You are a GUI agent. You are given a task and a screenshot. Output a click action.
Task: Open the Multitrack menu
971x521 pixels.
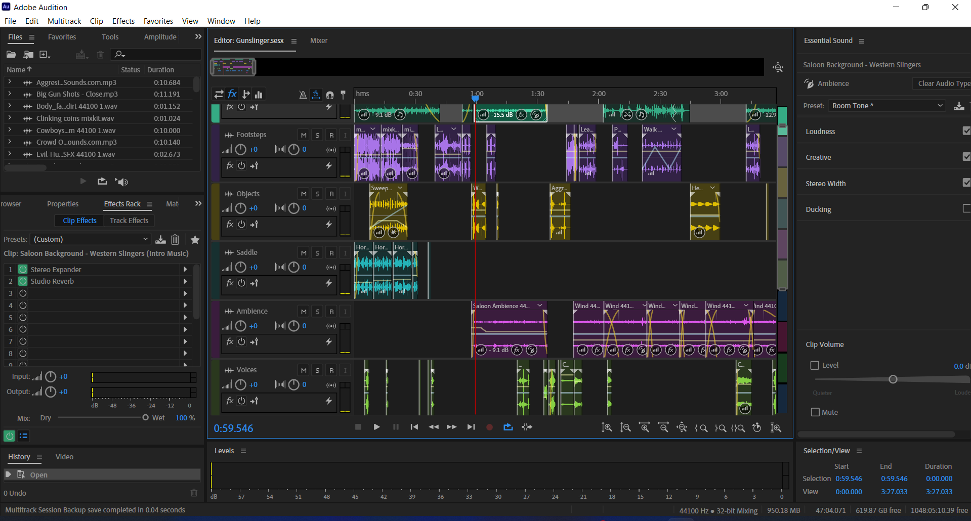[x=64, y=21]
